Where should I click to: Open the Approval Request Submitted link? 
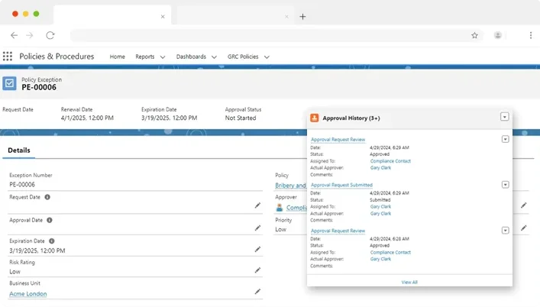(x=341, y=185)
